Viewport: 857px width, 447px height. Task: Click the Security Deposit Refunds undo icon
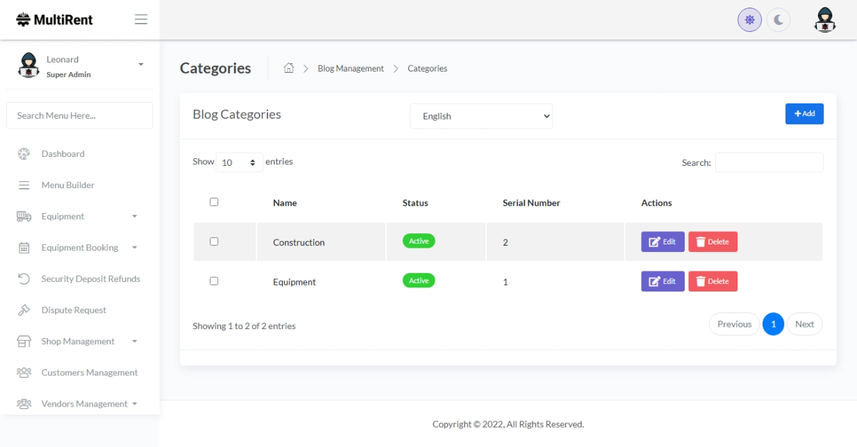click(24, 279)
